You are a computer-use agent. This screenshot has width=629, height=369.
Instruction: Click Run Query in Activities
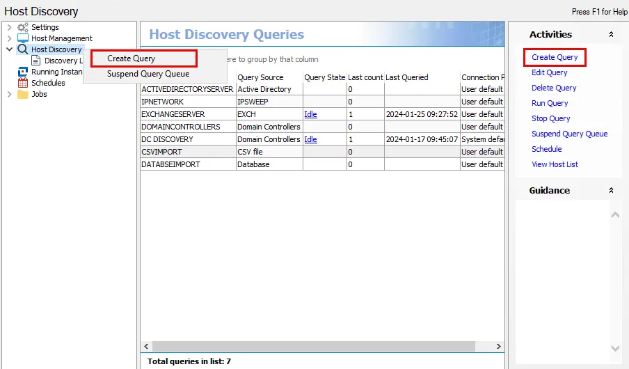pyautogui.click(x=550, y=103)
